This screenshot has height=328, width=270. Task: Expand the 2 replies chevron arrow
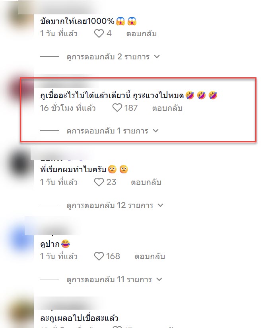[x=157, y=57]
